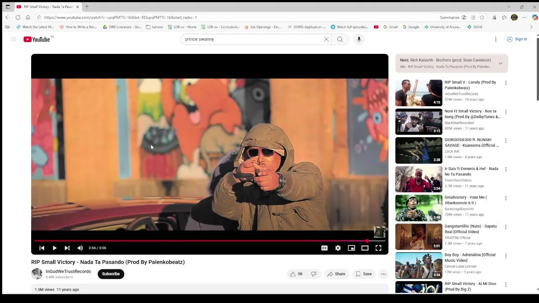The height and width of the screenshot is (303, 539).
Task: Skip to the next video
Action: point(67,248)
